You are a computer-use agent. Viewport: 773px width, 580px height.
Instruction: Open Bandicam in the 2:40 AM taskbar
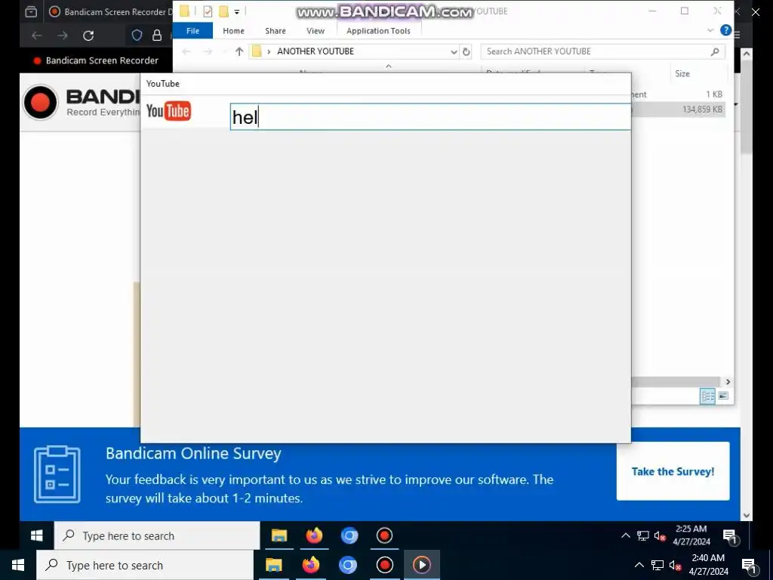coord(384,565)
